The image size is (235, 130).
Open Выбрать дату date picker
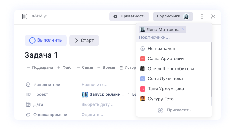[x=97, y=104]
